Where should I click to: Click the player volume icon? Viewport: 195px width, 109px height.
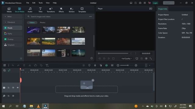click(146, 58)
